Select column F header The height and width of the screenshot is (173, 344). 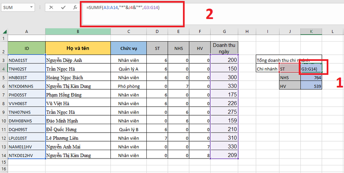click(x=200, y=32)
